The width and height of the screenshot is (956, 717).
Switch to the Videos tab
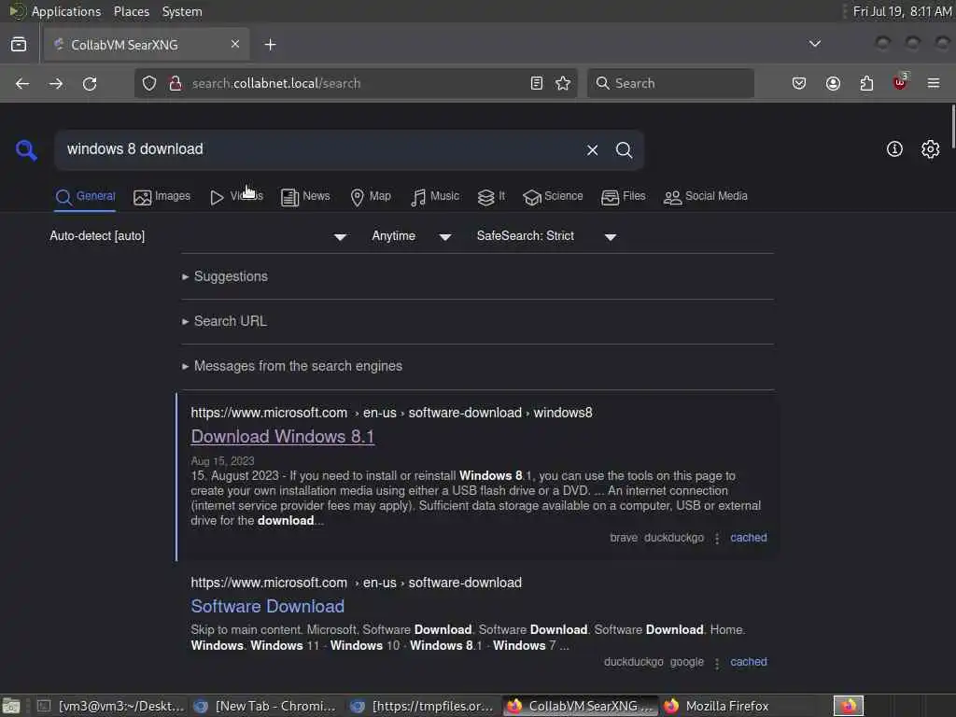pyautogui.click(x=236, y=197)
